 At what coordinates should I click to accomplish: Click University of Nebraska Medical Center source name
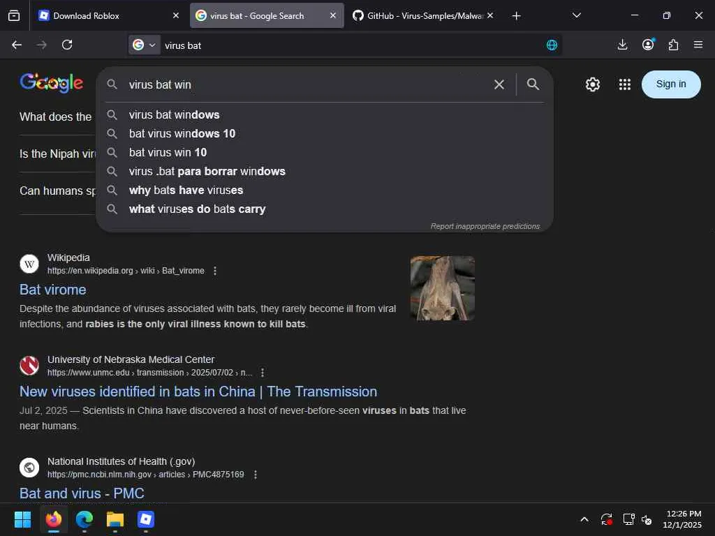click(x=131, y=359)
